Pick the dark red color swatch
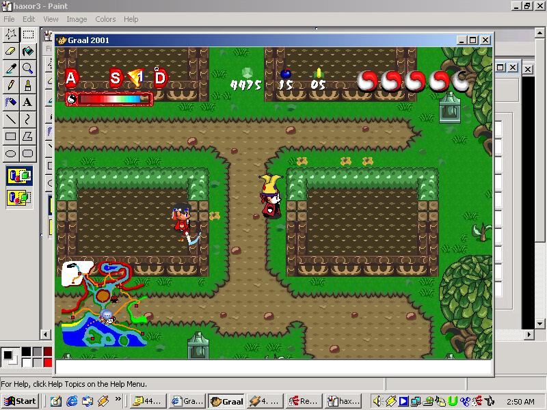This screenshot has width=547, height=410. [x=48, y=351]
